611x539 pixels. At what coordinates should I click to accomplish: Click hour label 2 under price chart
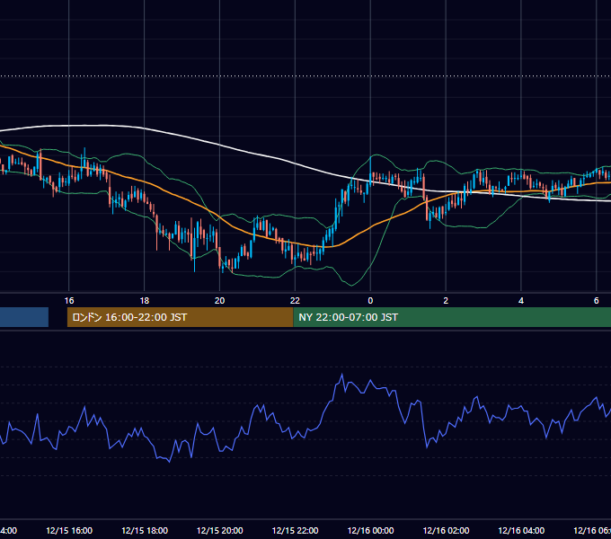(446, 301)
